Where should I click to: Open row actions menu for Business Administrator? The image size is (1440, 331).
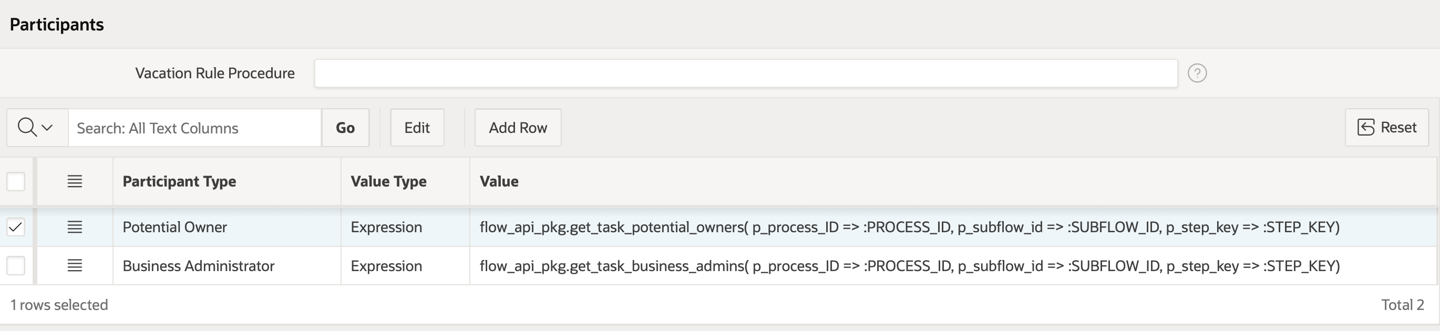coord(75,265)
